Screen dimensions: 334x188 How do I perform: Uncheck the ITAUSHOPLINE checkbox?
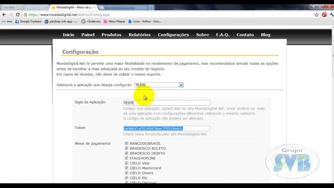click(x=126, y=158)
